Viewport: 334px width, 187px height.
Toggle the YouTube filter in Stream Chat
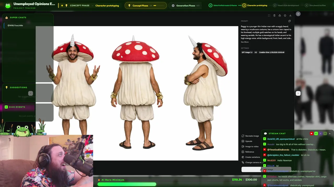tap(311, 133)
